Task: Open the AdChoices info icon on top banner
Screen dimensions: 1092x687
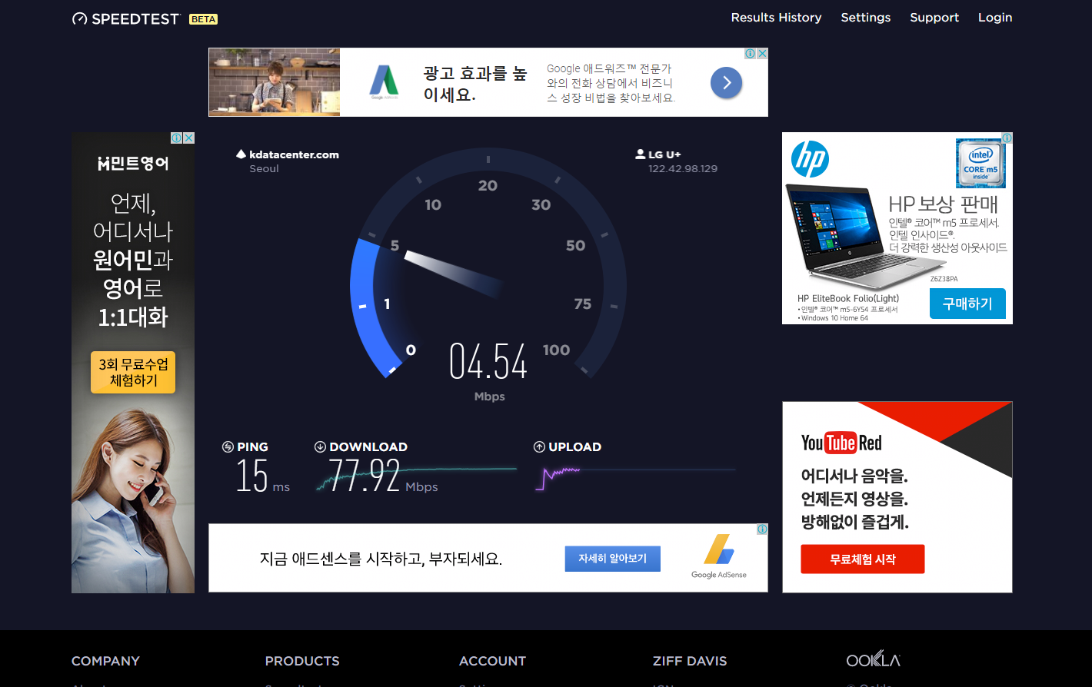Action: coord(750,54)
